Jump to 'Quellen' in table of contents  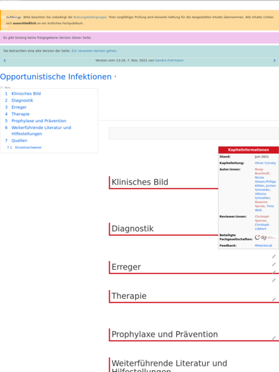coord(19,141)
